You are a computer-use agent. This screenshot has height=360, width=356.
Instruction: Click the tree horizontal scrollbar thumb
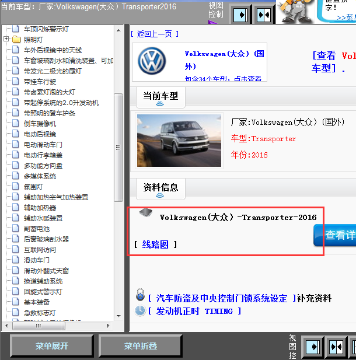[x=39, y=326]
